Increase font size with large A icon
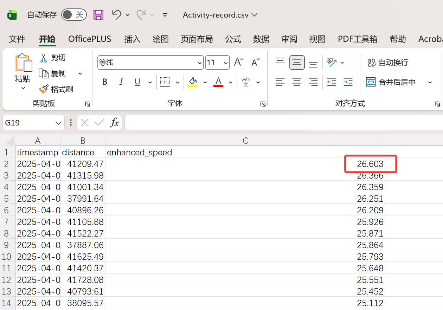 click(239, 62)
